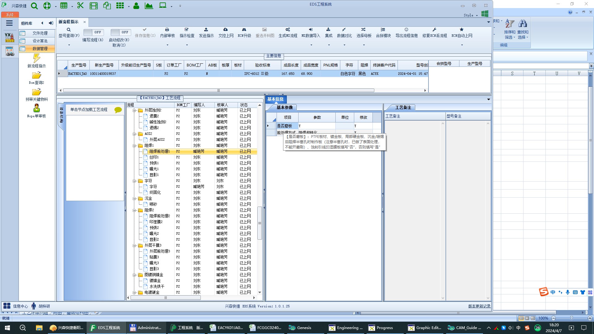
Task: Click the 文控上网 cloud upload icon
Action: (x=226, y=30)
